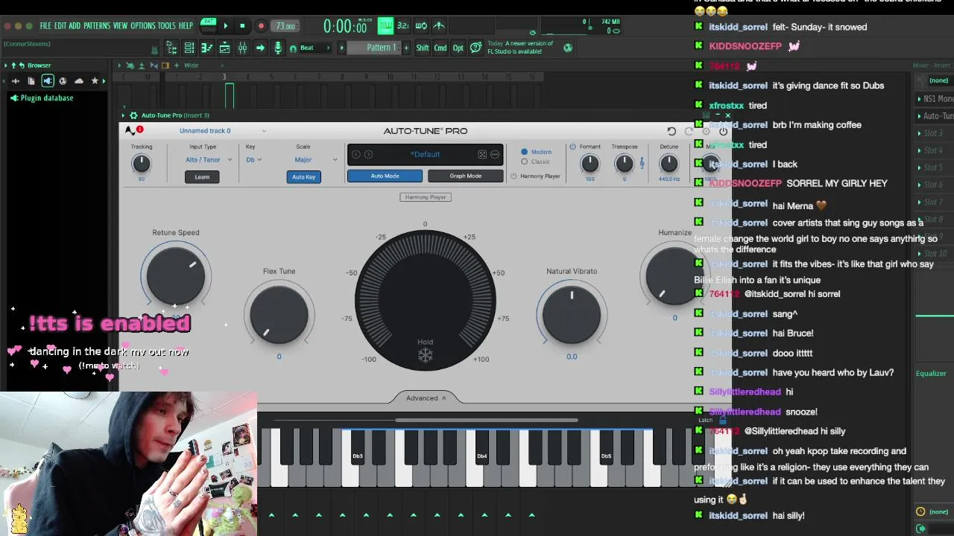Open the Unnamed track 0 dropdown

pyautogui.click(x=222, y=131)
